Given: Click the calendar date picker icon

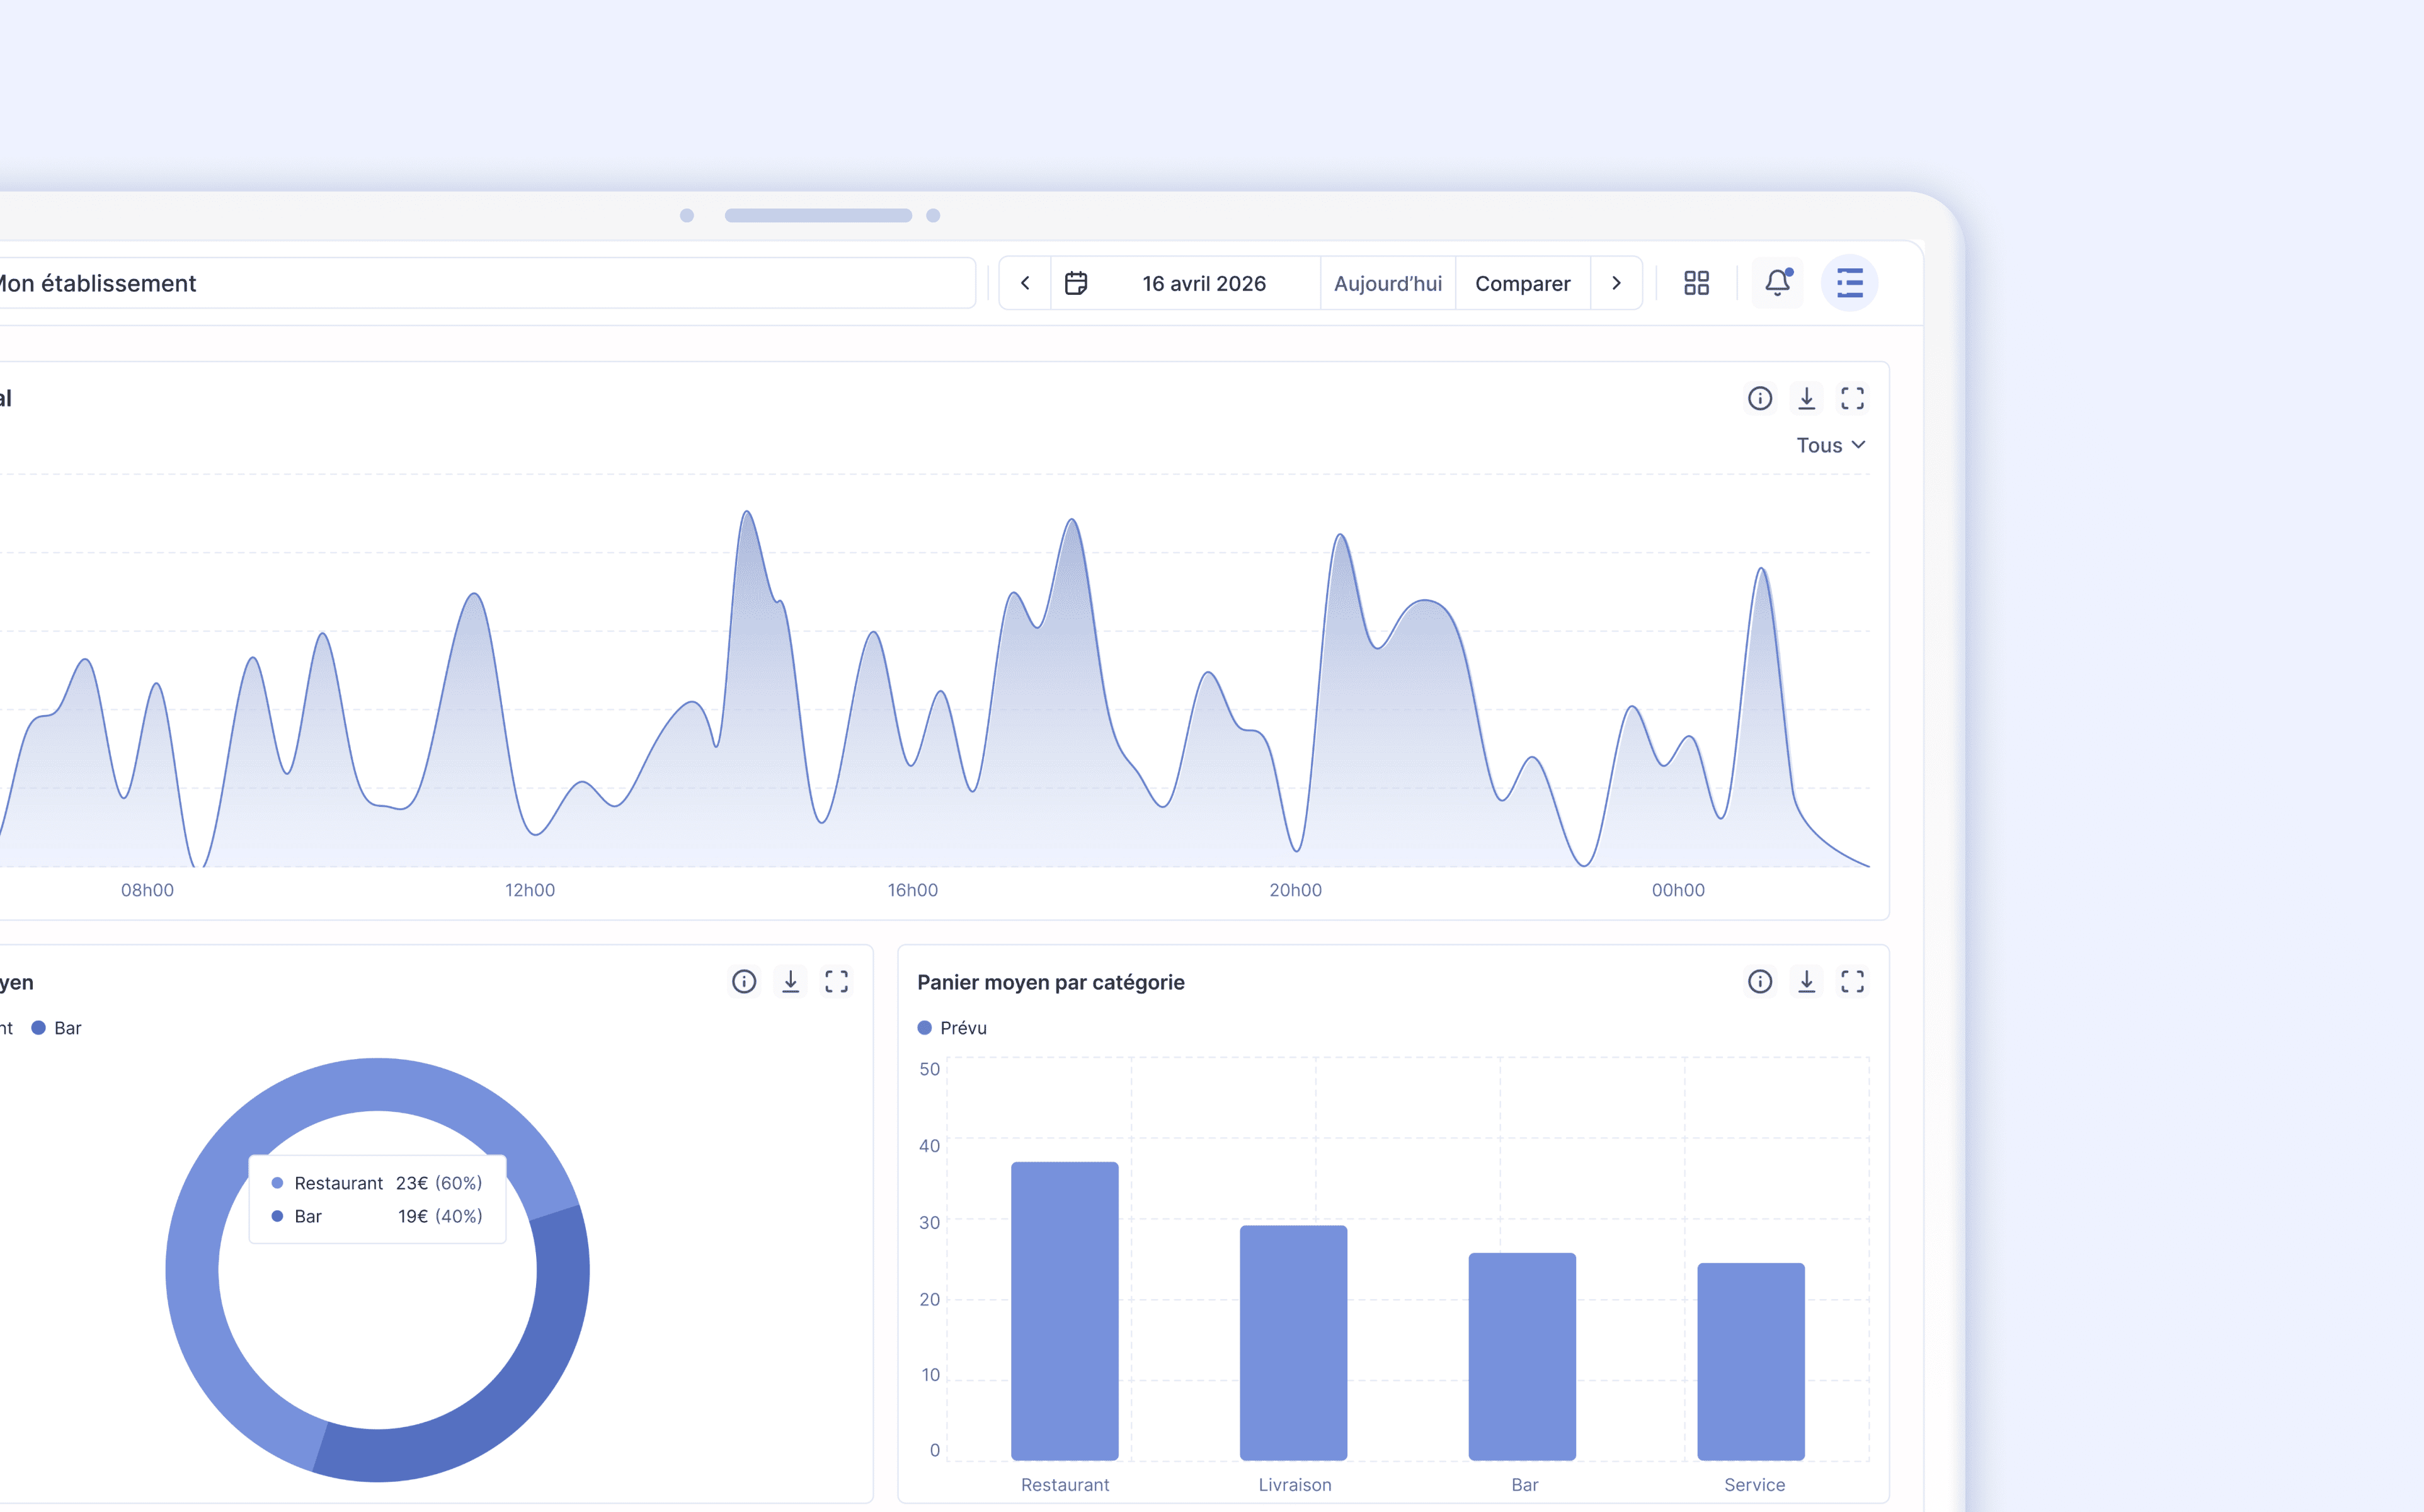Looking at the screenshot, I should (x=1075, y=283).
